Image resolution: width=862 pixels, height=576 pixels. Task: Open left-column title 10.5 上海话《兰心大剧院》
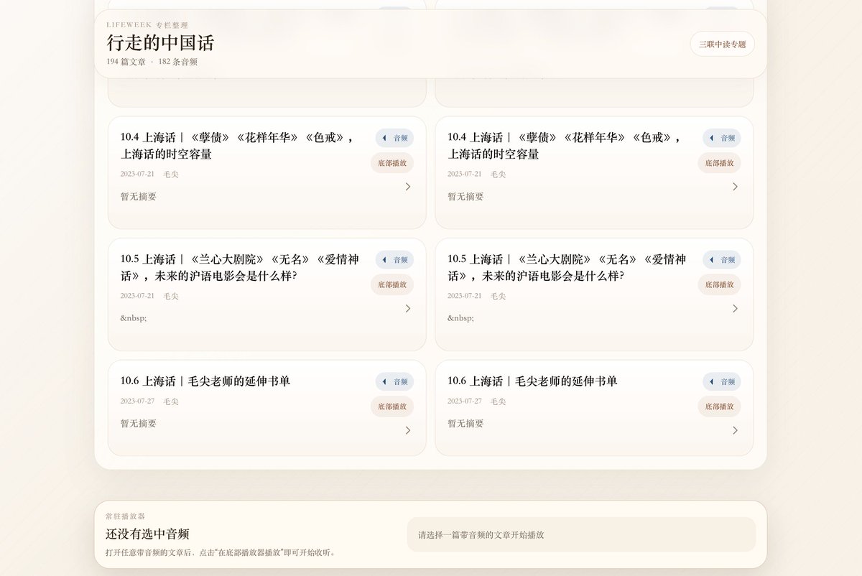coord(240,268)
